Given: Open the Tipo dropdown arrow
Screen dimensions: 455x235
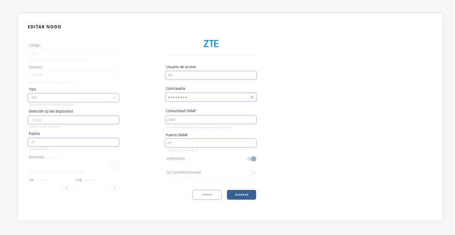Looking at the screenshot, I should 114,98.
